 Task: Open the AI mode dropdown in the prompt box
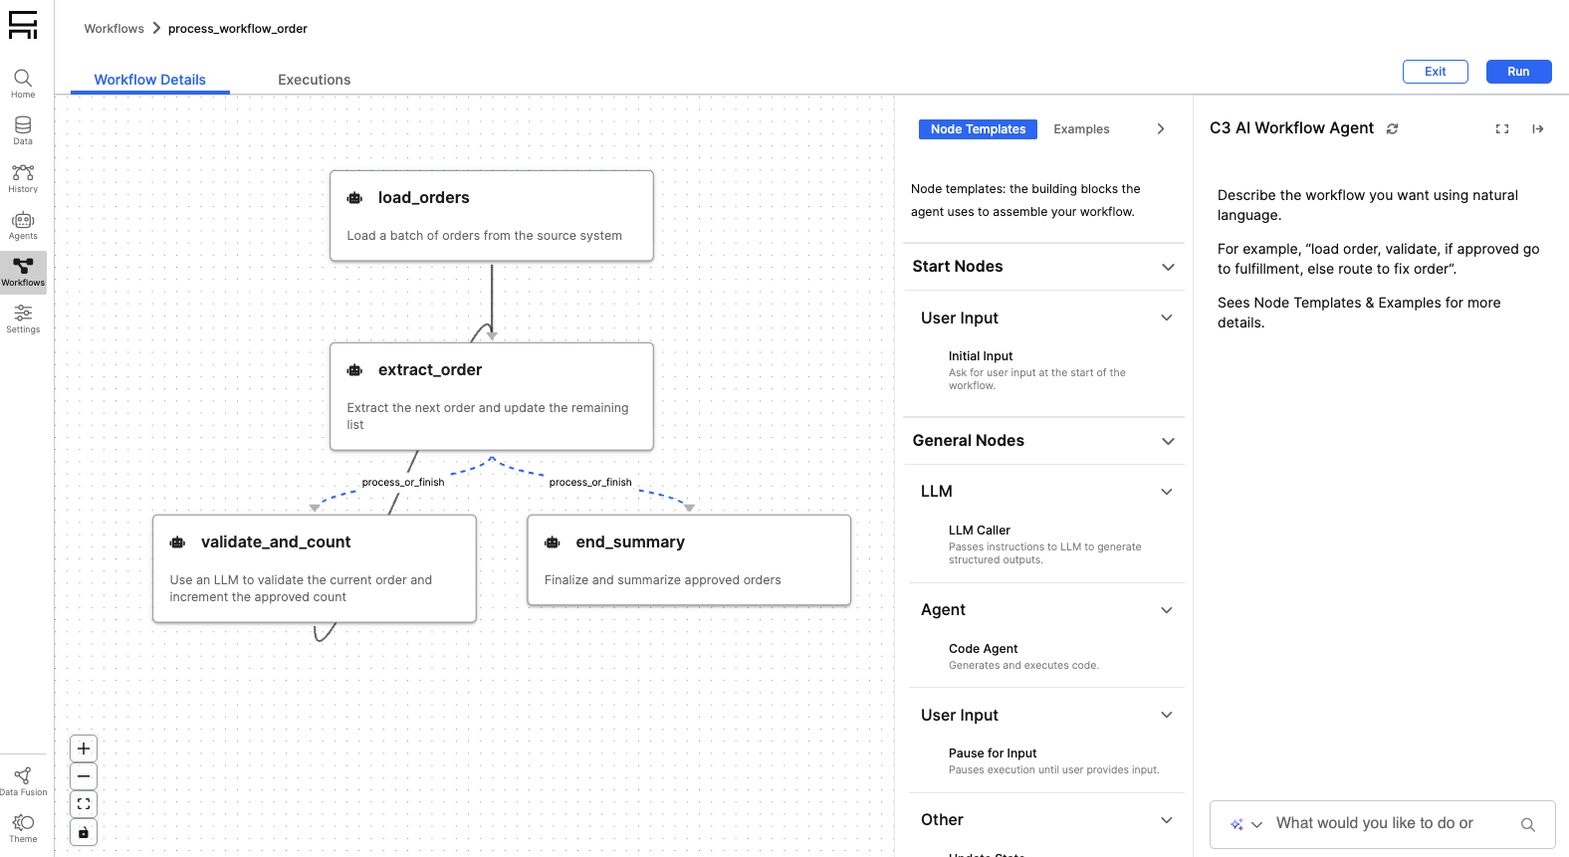tap(1246, 824)
